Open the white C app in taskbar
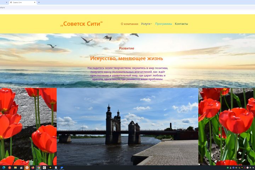This screenshot has width=255, height=170. [44, 168]
